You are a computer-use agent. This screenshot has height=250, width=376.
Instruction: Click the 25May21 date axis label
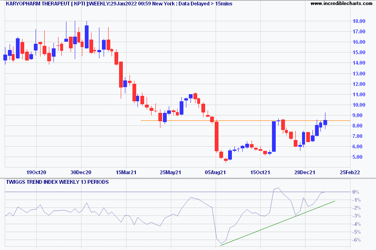point(170,172)
